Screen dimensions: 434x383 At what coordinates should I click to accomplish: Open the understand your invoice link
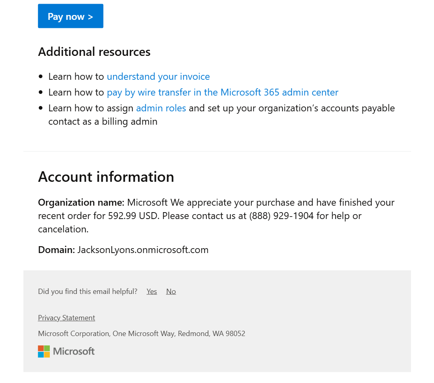click(158, 77)
